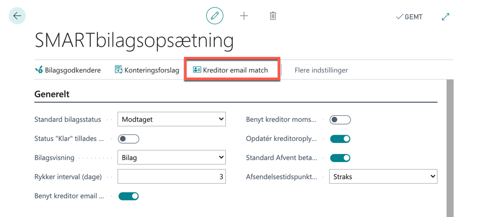The image size is (488, 217).
Task: Click the plus new record icon
Action: pos(244,16)
